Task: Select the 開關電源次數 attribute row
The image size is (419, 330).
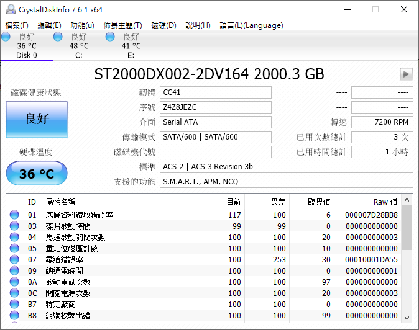Action: tap(204, 293)
